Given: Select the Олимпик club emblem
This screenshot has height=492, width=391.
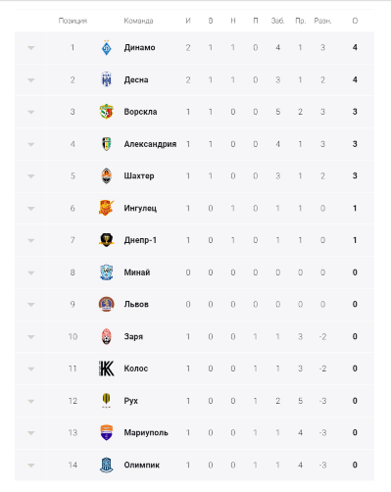Looking at the screenshot, I should 107,465.
